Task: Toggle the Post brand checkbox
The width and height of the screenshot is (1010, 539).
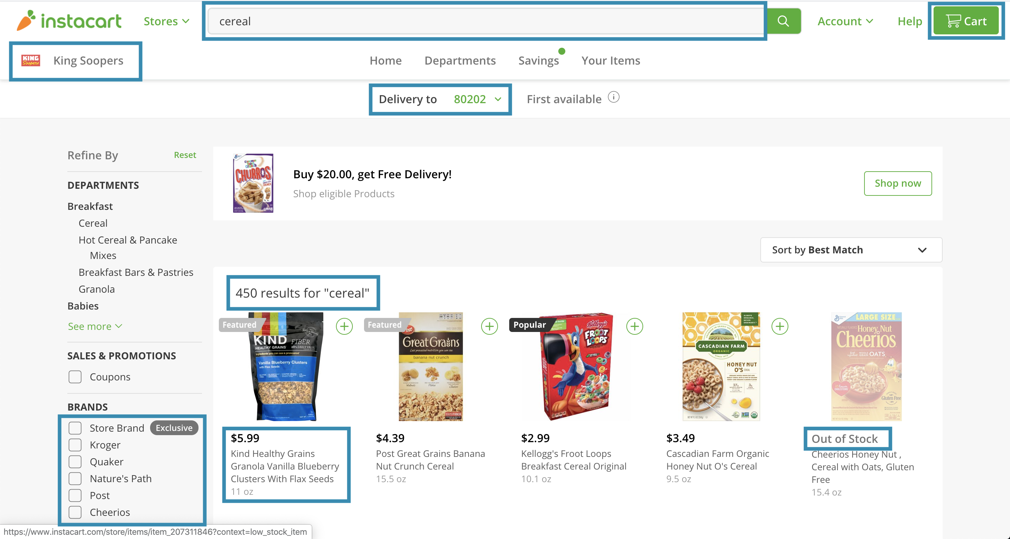Action: [x=75, y=495]
